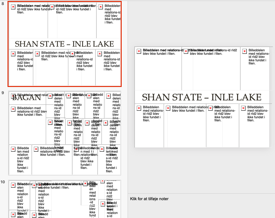Select the bottom-left broken image placeholder on main slide
The image size is (275, 218).
pyautogui.click(x=149, y=125)
